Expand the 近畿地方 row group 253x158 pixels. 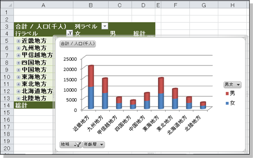click(19, 41)
